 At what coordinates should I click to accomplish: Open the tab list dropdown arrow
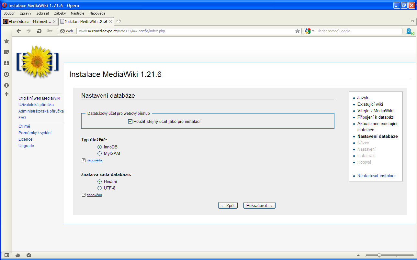point(412,21)
